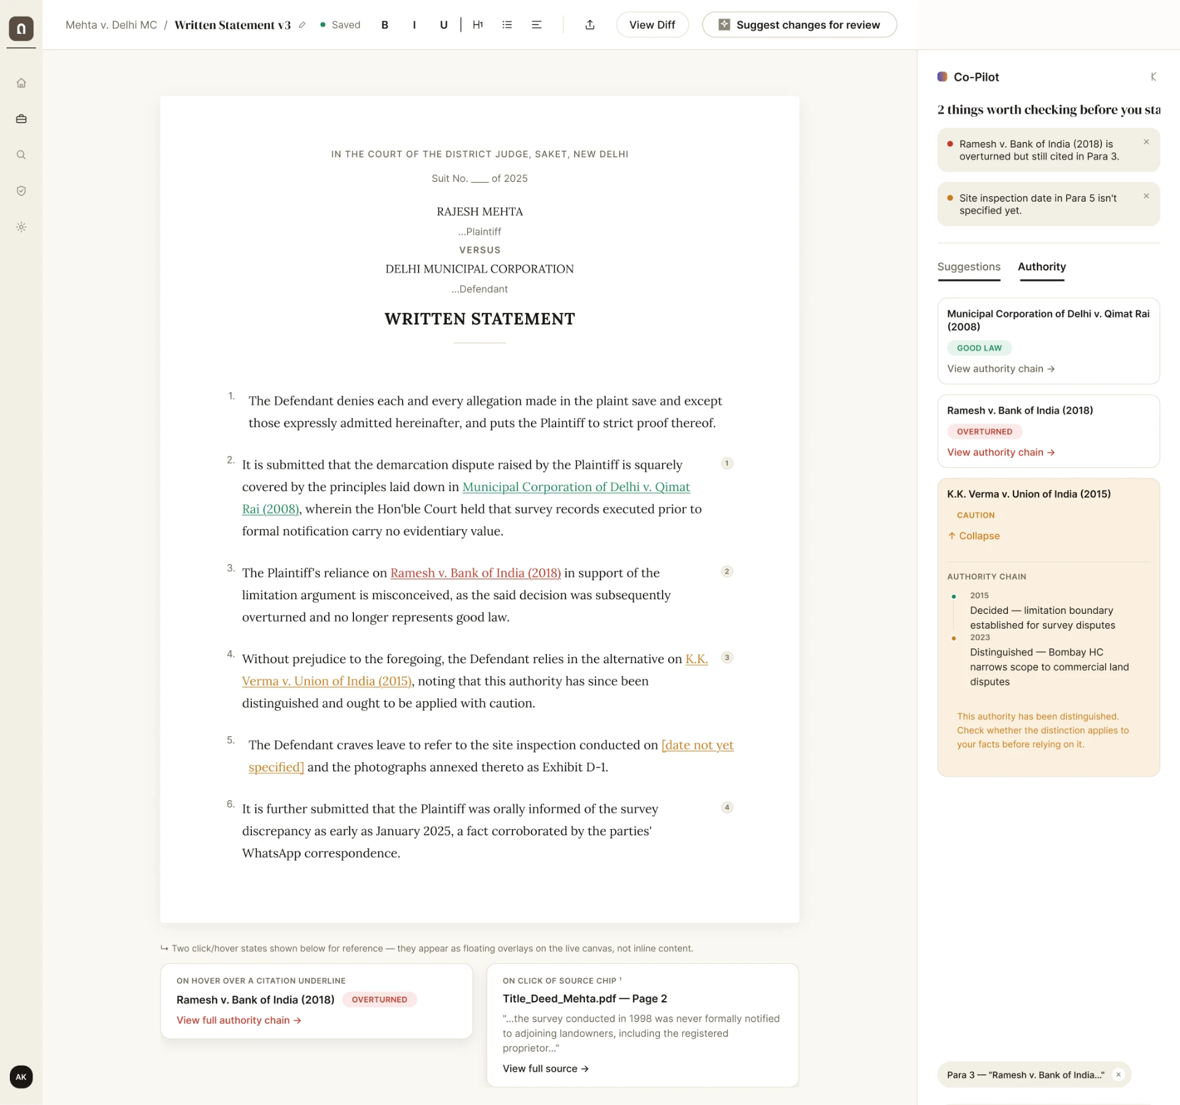
Task: Open the Municipal Corporation v. Qimat Rai citation
Action: click(576, 487)
